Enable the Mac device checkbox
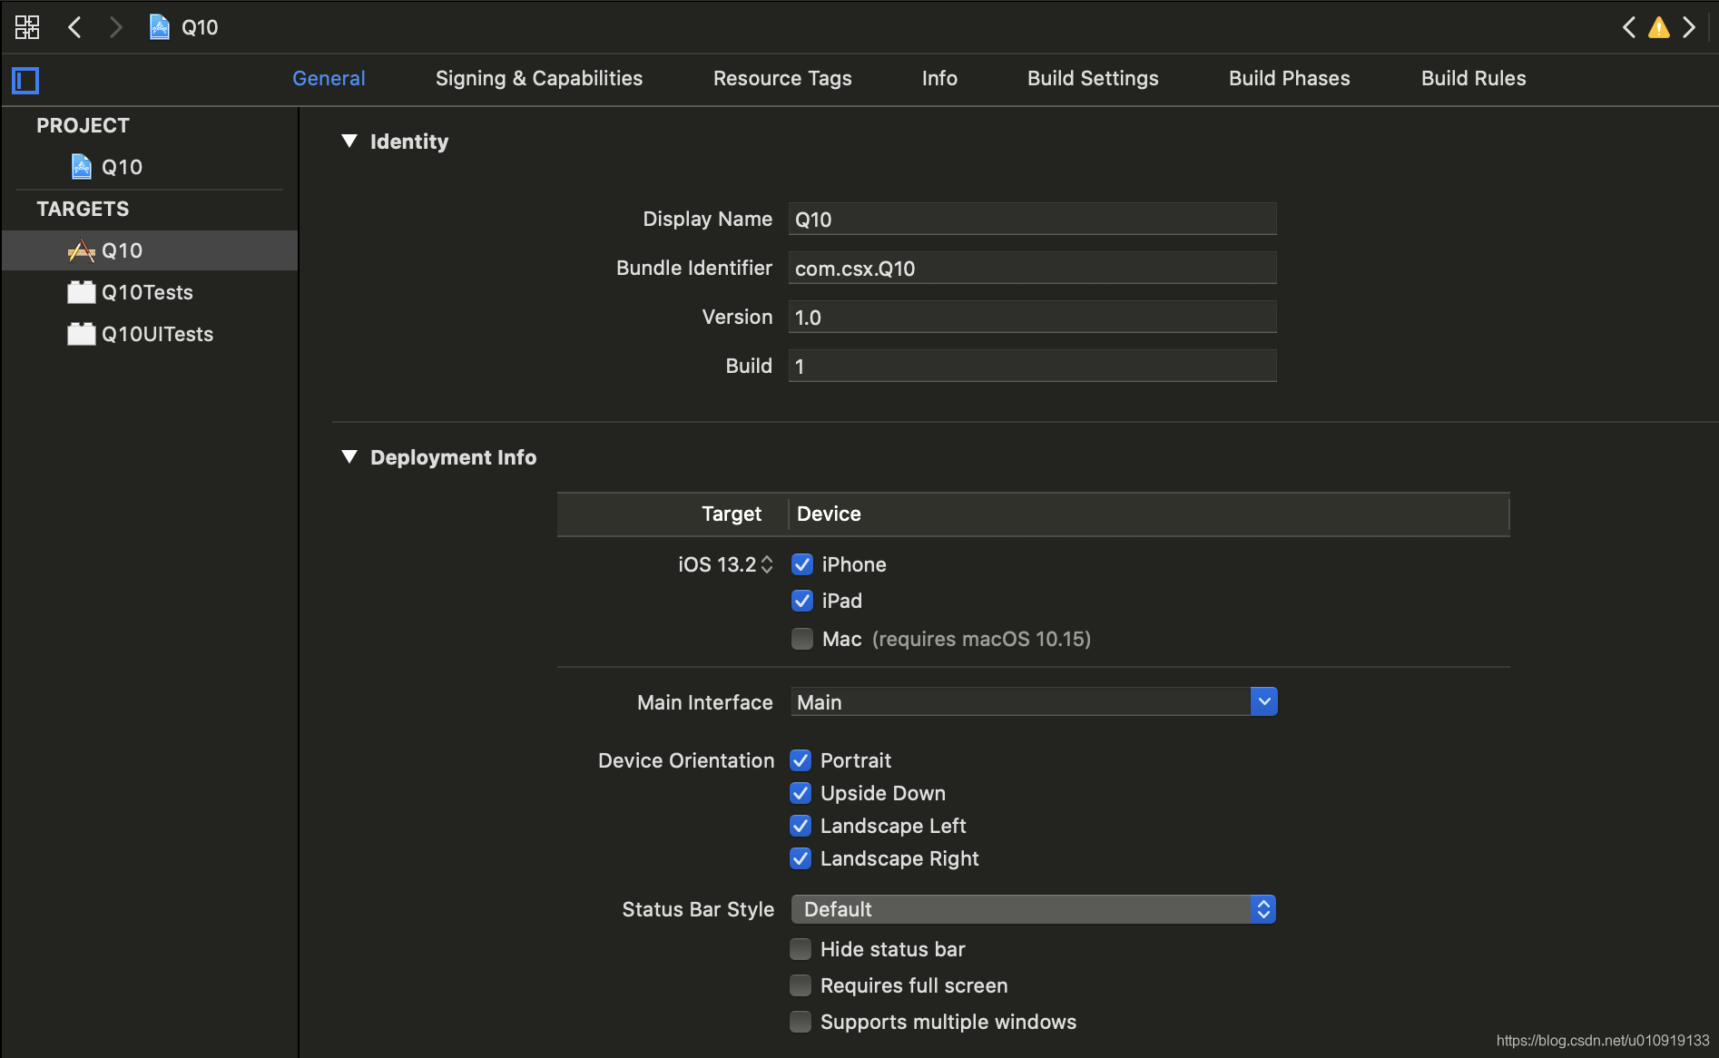The width and height of the screenshot is (1719, 1058). click(802, 639)
